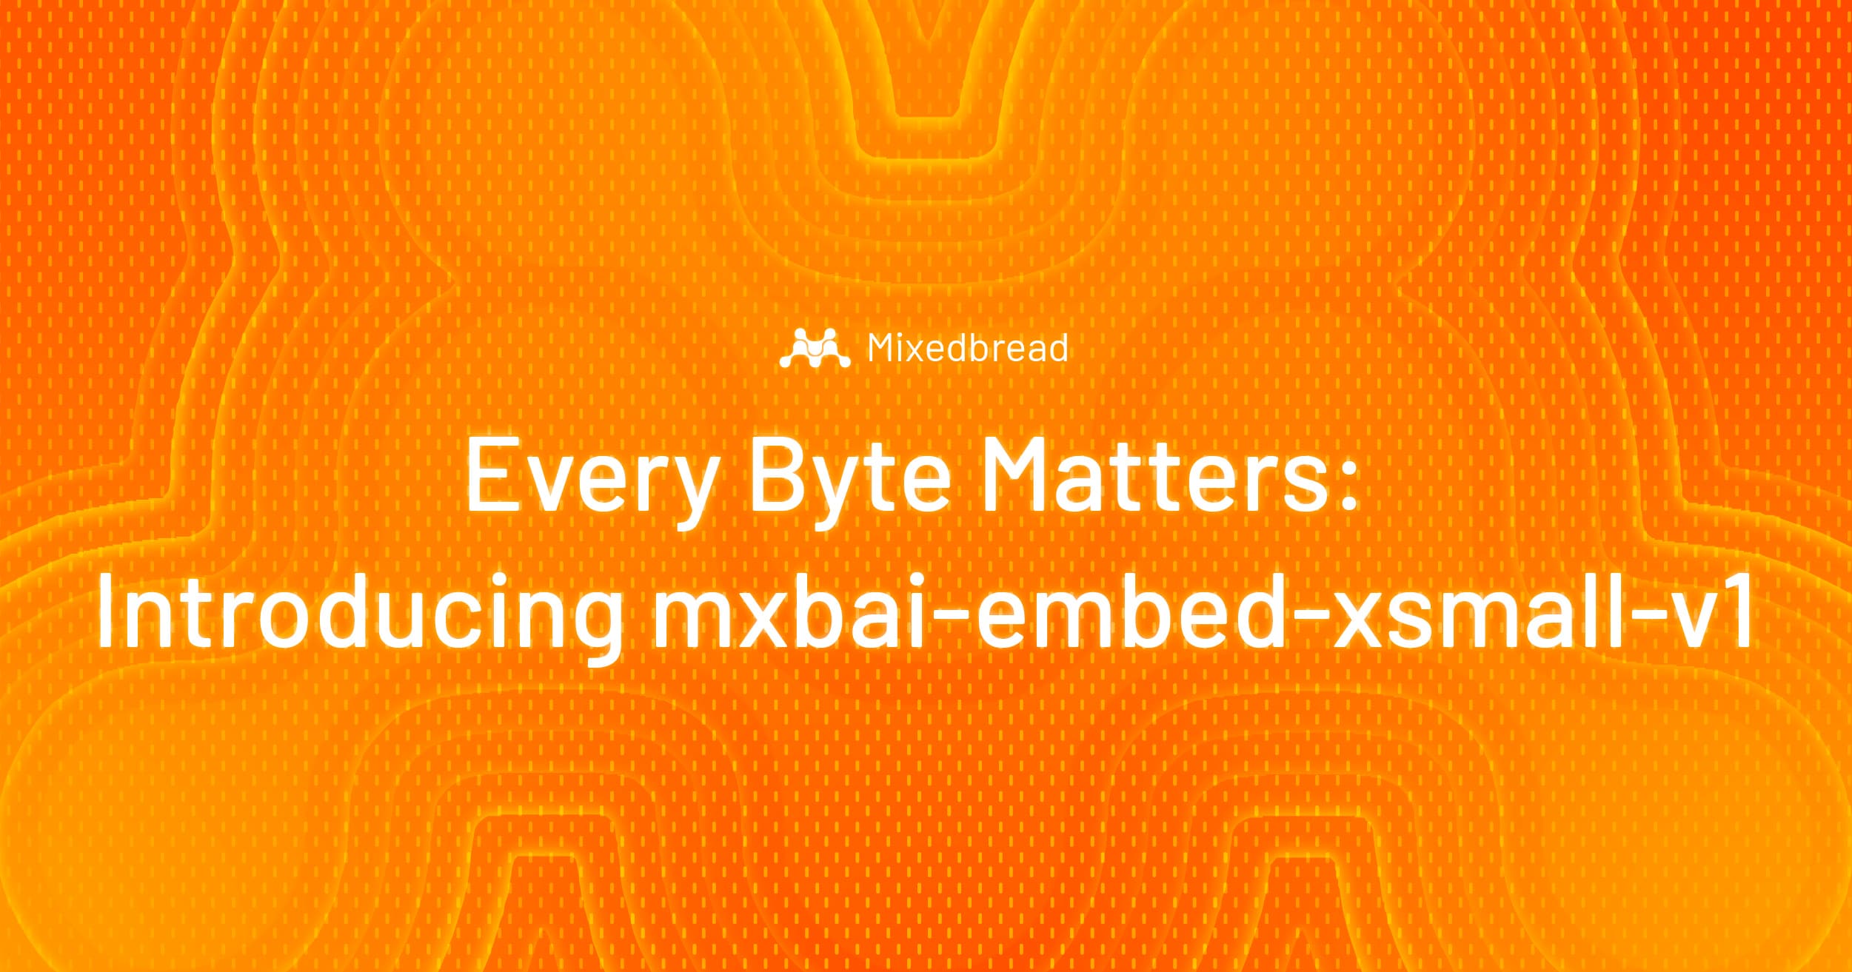Click the Every Byte Matters heading

(926, 479)
